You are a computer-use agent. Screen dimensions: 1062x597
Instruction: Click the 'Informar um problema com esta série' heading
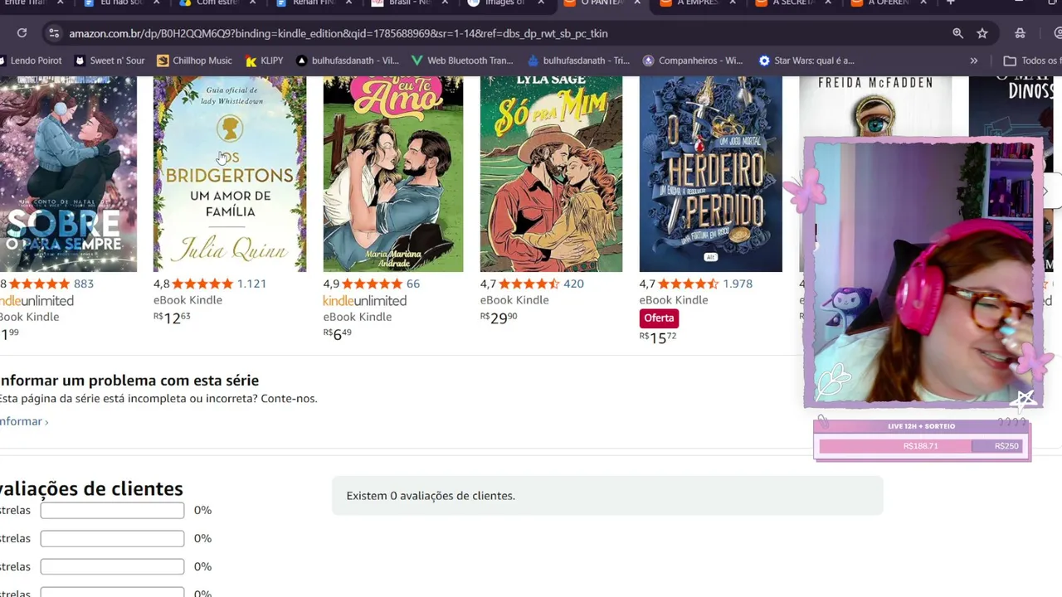(129, 381)
